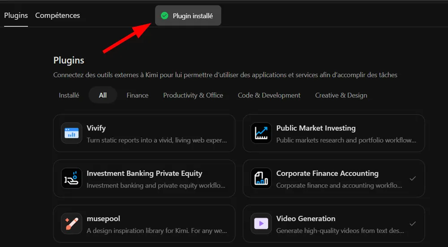This screenshot has height=247, width=448.
Task: Filter plugins by Code & Development
Action: click(269, 95)
